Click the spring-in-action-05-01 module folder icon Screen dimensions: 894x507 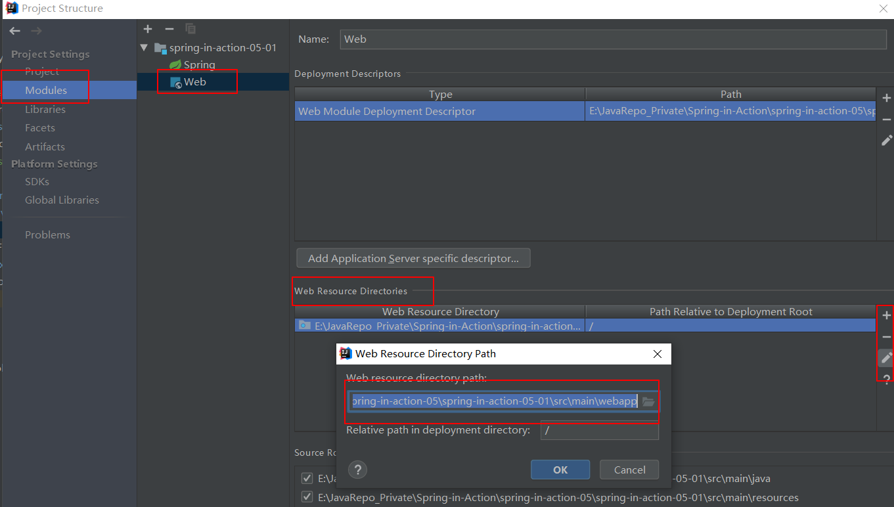coord(160,48)
